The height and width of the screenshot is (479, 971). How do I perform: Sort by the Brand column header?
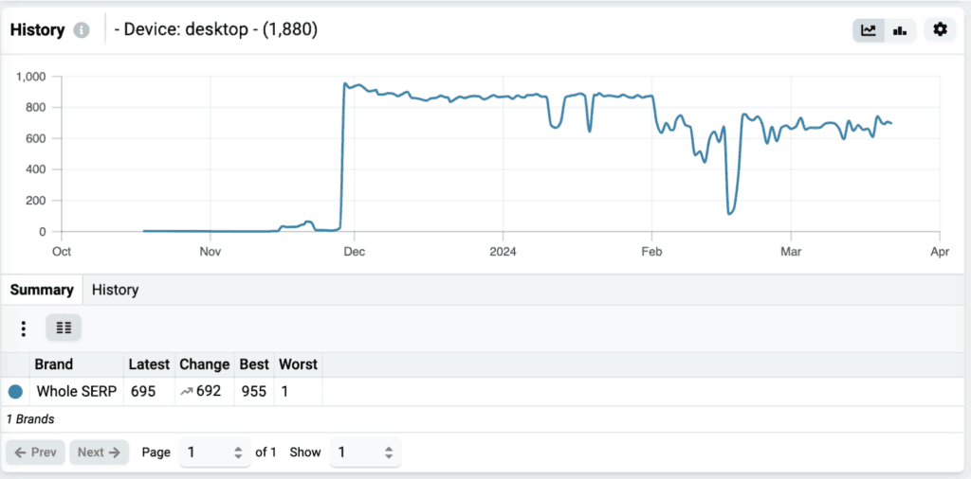tap(54, 364)
